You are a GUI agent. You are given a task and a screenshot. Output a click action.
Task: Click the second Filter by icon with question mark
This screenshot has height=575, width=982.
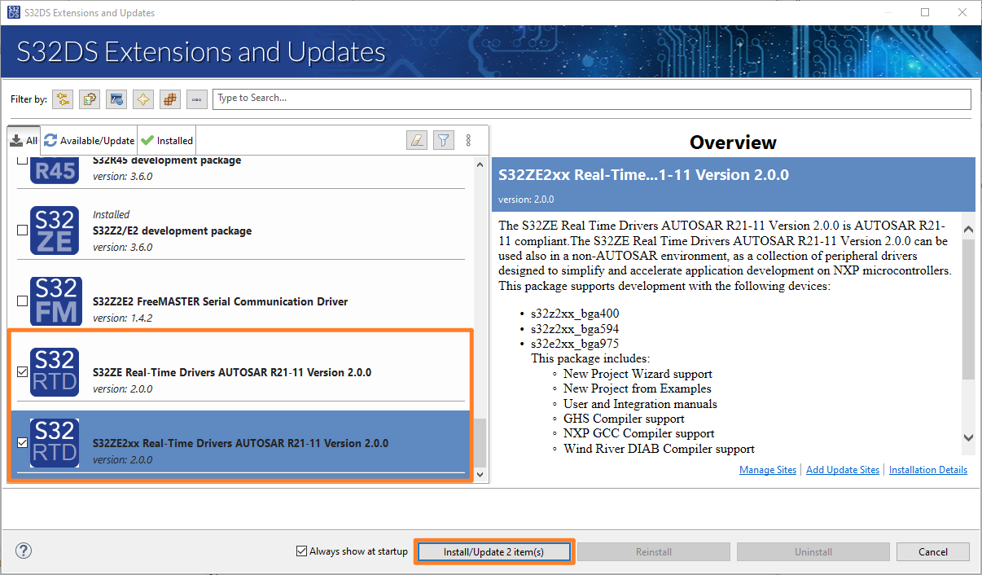[90, 99]
